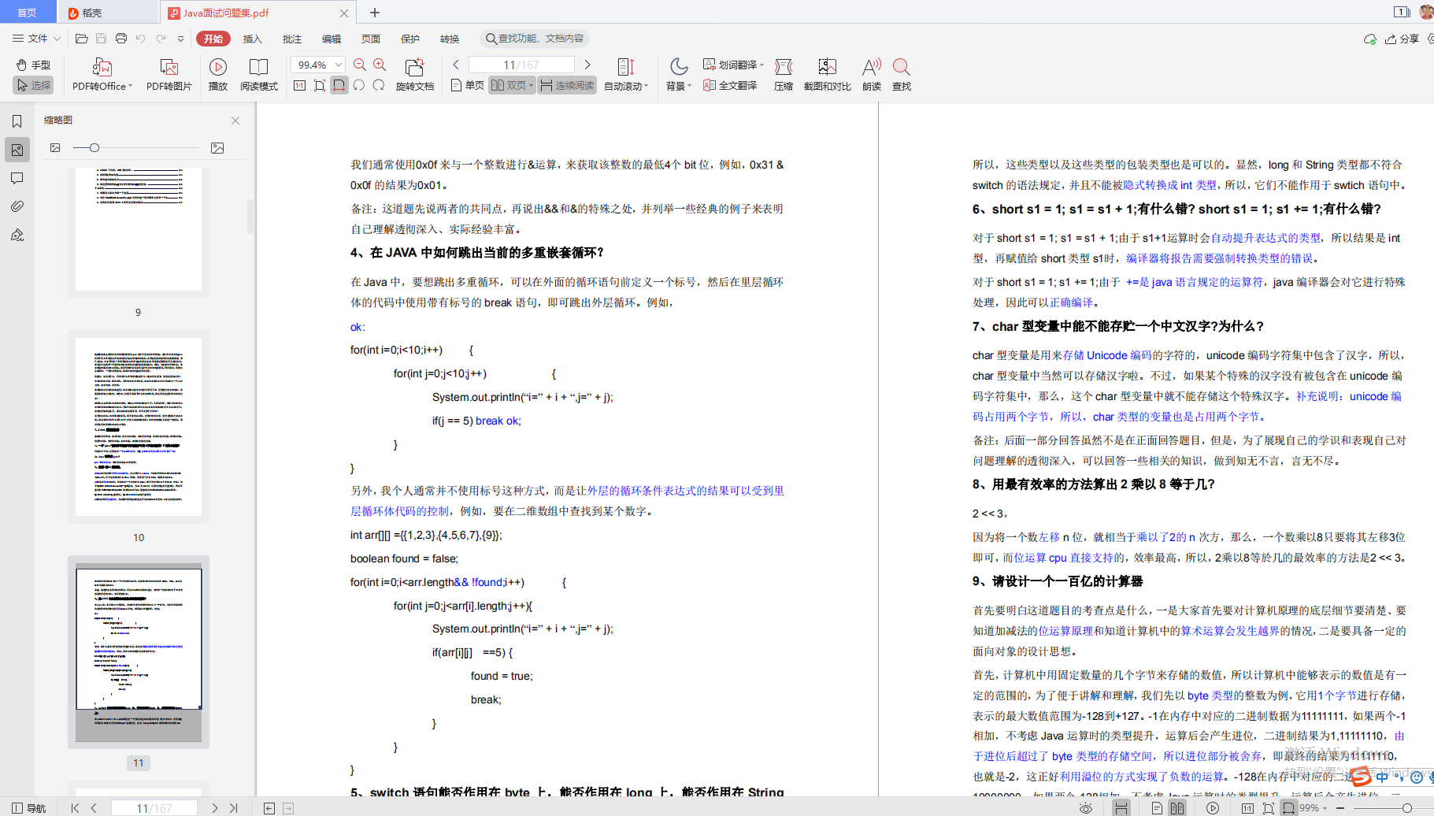1434x816 pixels.
Task: Start slideshow with 播放 button
Action: [x=218, y=75]
